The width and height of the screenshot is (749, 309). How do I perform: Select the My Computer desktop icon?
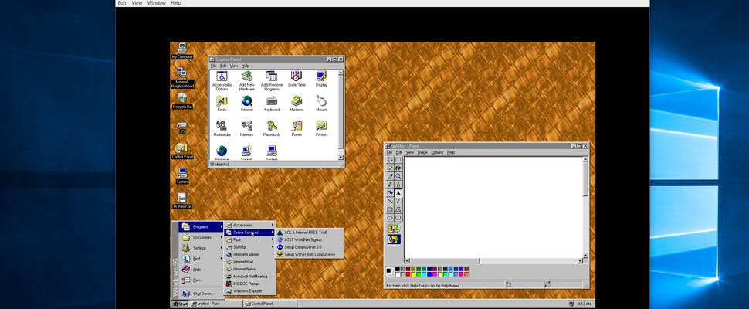click(182, 51)
